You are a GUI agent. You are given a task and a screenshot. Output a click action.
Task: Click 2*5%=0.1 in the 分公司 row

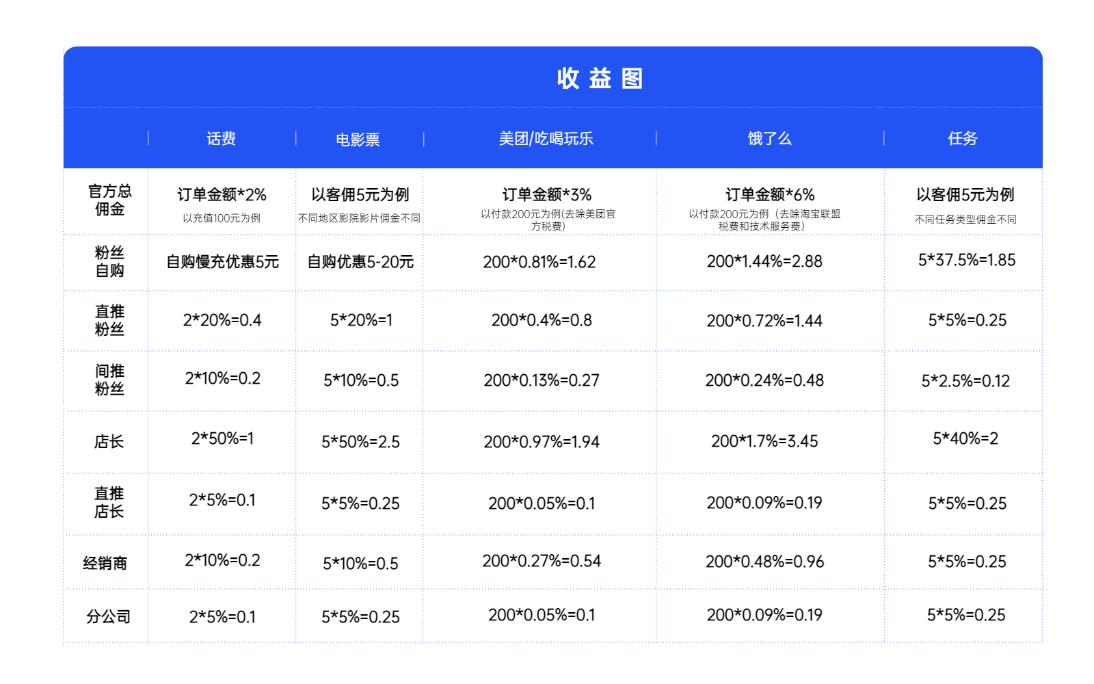coord(222,617)
